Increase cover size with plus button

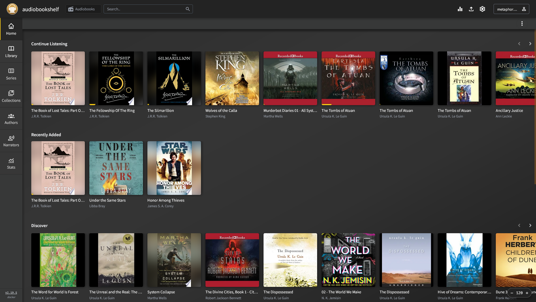(x=527, y=293)
